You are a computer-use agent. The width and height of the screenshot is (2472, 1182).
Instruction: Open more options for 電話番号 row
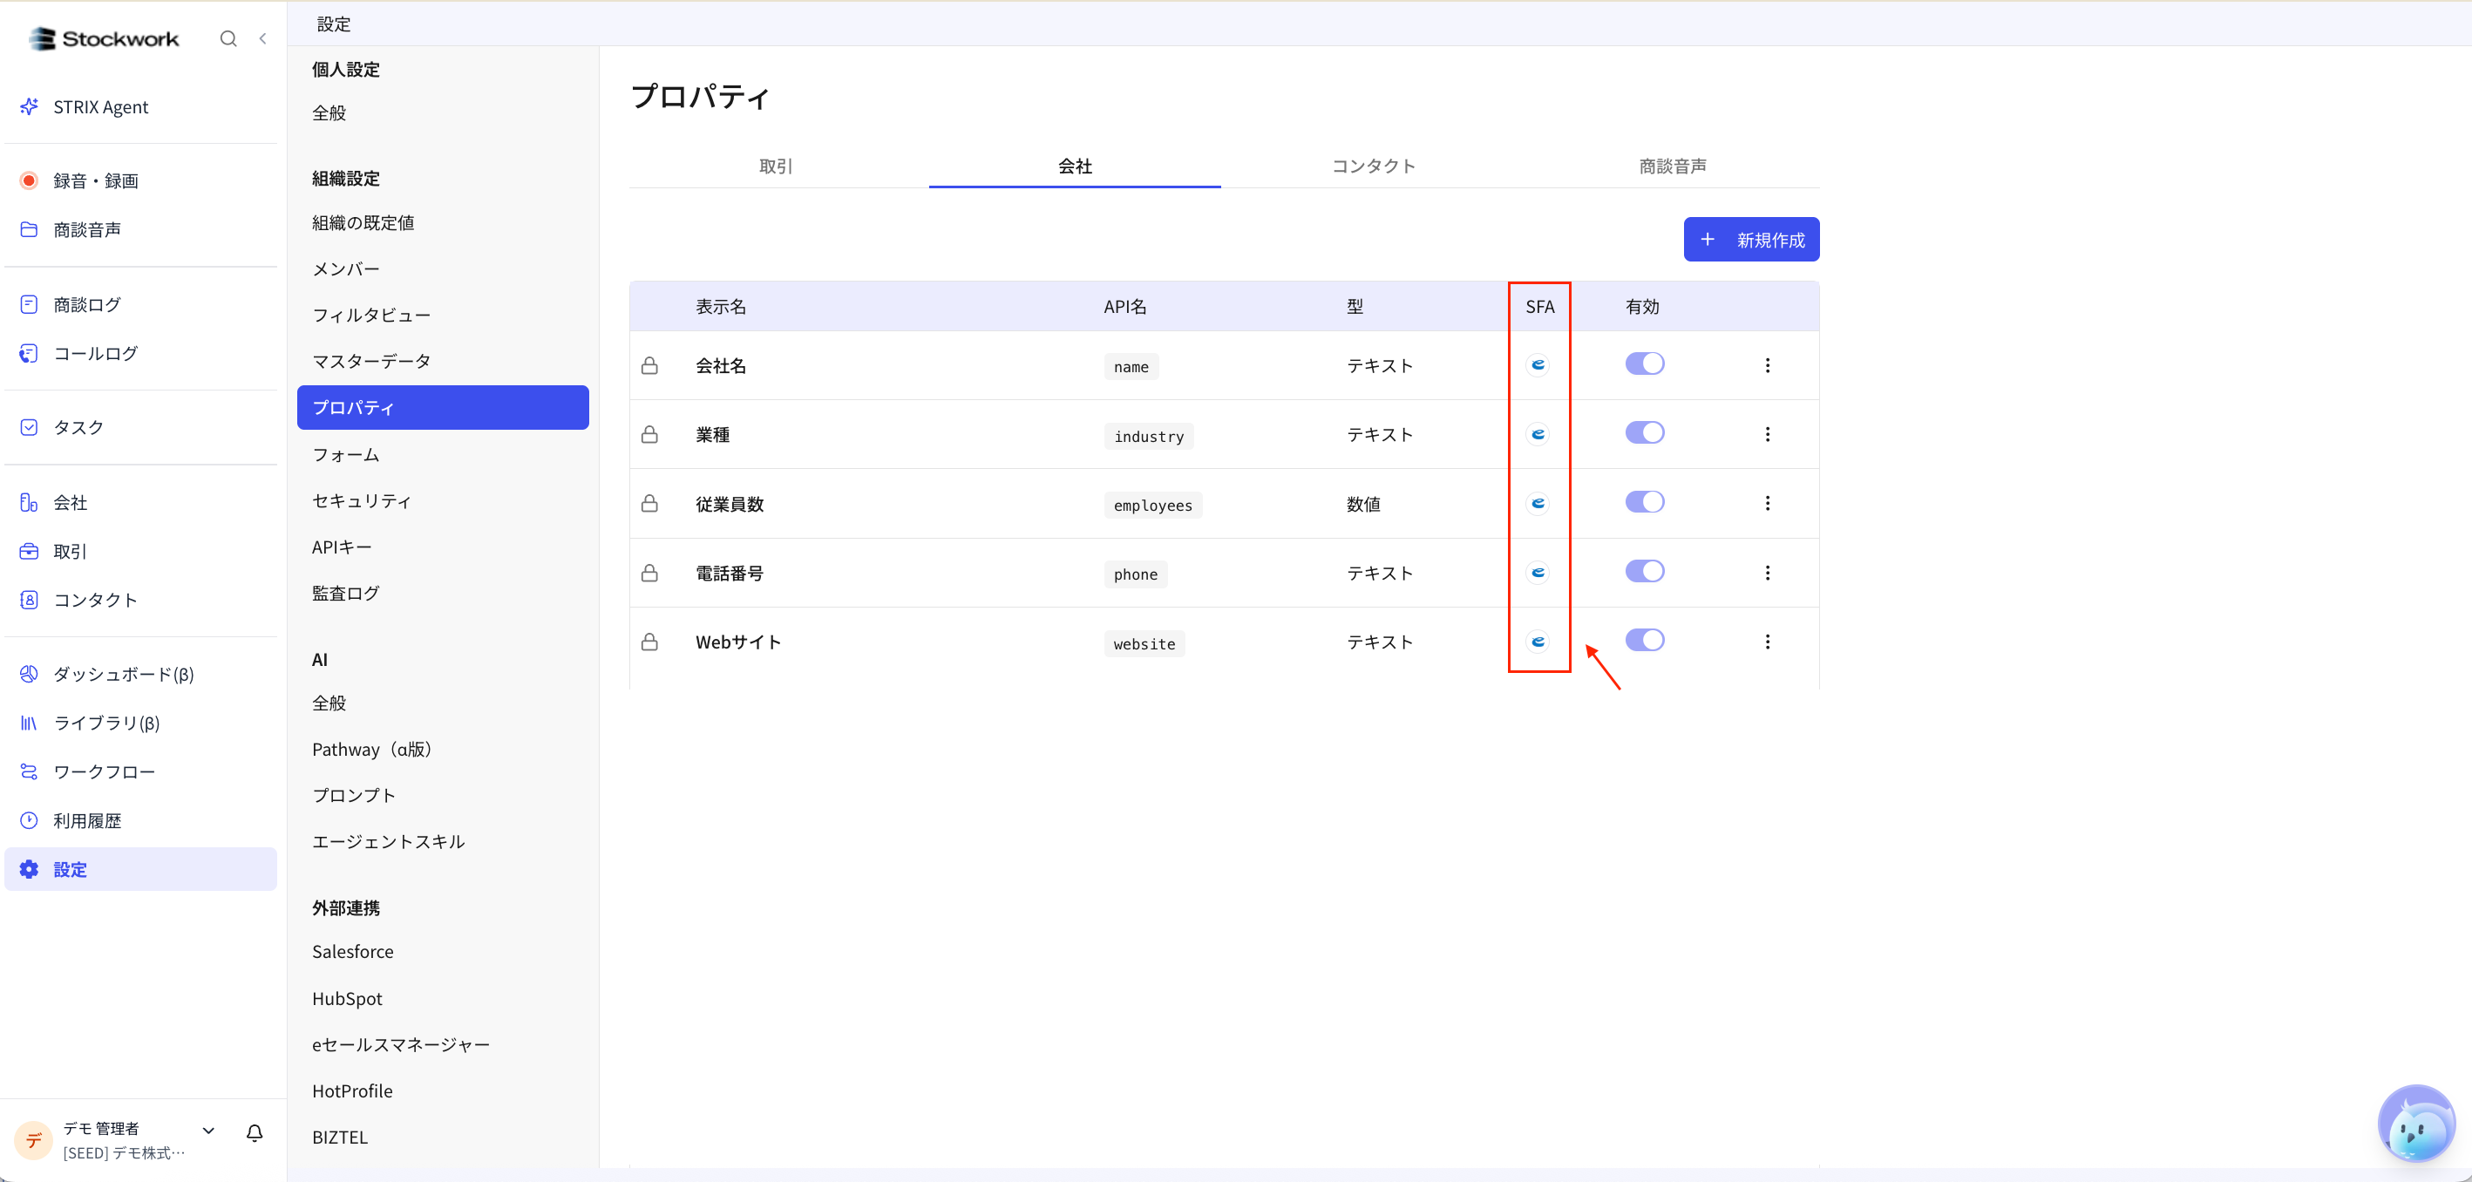coord(1768,573)
